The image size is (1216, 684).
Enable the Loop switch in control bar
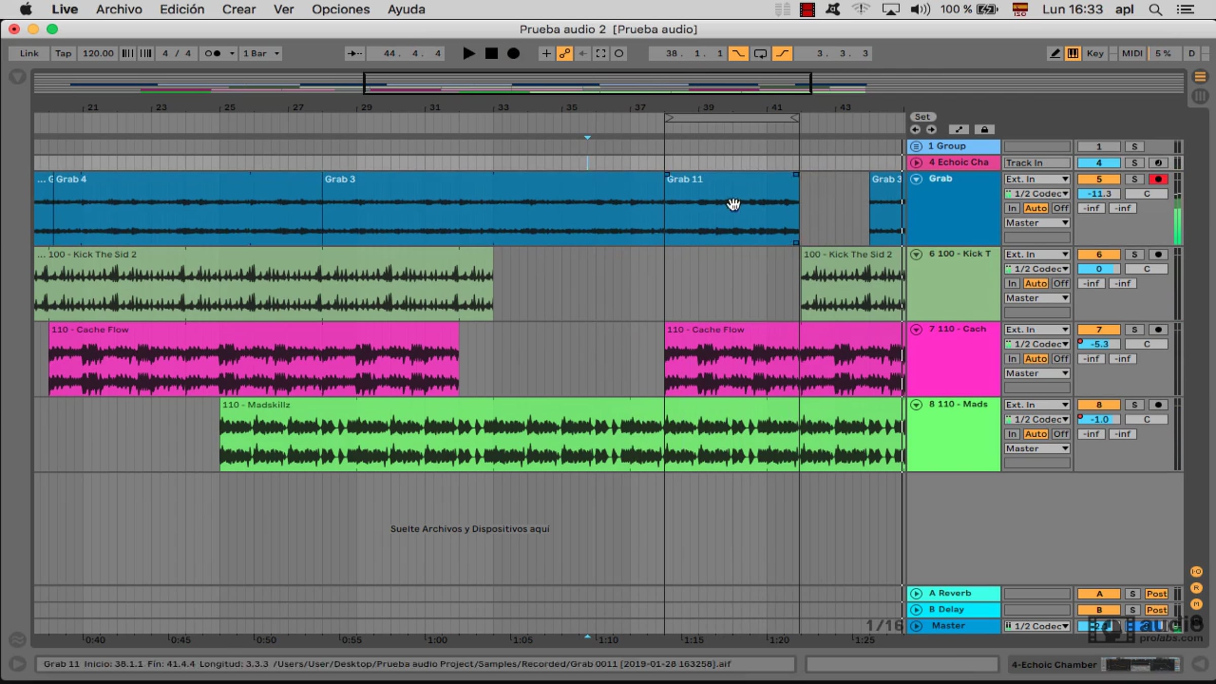click(x=760, y=53)
